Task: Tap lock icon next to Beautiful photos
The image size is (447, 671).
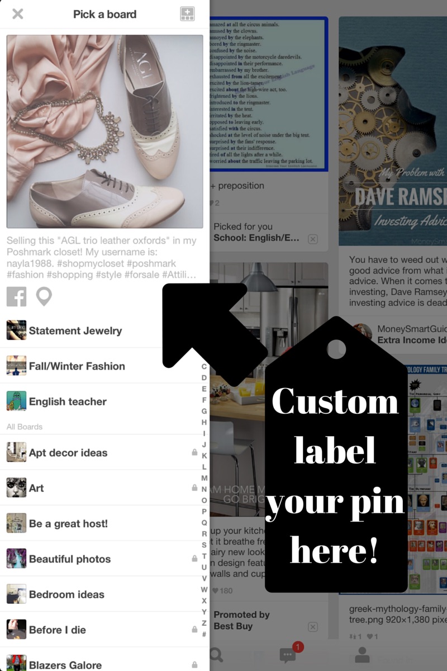Action: click(x=194, y=559)
